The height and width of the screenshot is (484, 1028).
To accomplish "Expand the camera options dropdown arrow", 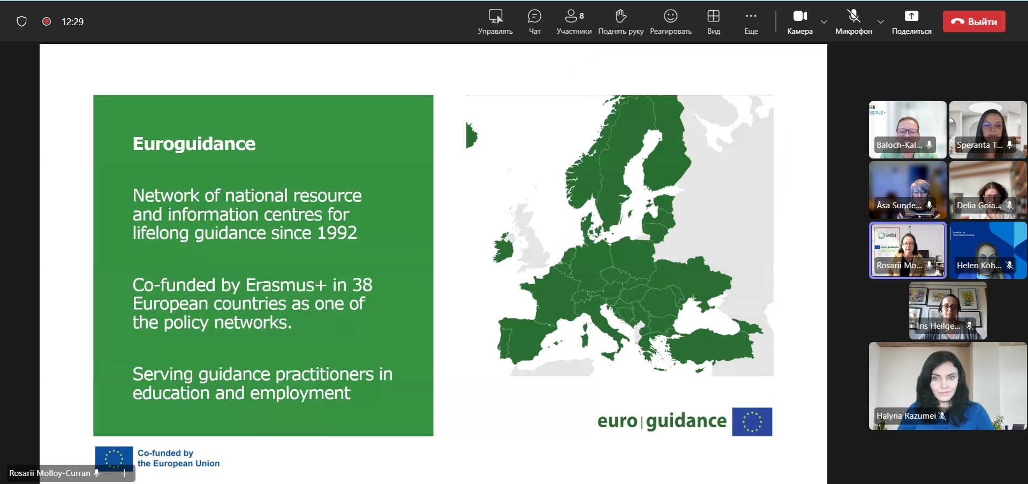I will 824,22.
